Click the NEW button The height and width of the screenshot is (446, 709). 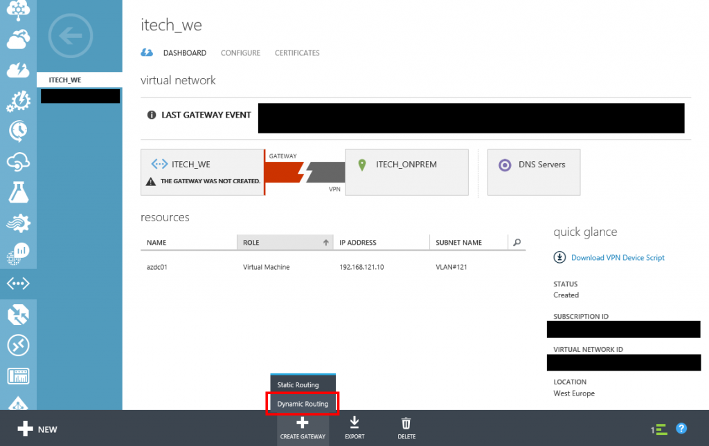37,429
